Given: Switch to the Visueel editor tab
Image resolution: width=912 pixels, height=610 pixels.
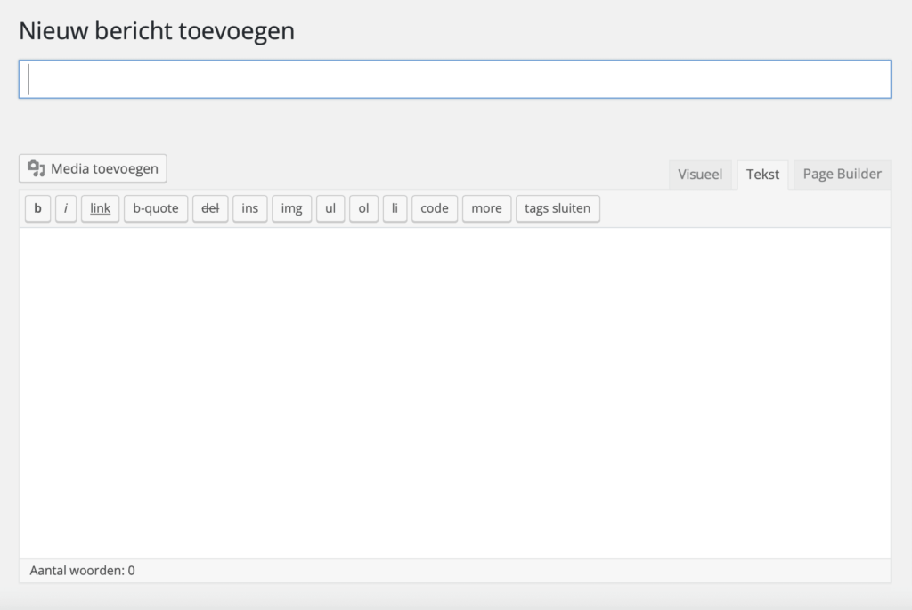Looking at the screenshot, I should pos(700,175).
